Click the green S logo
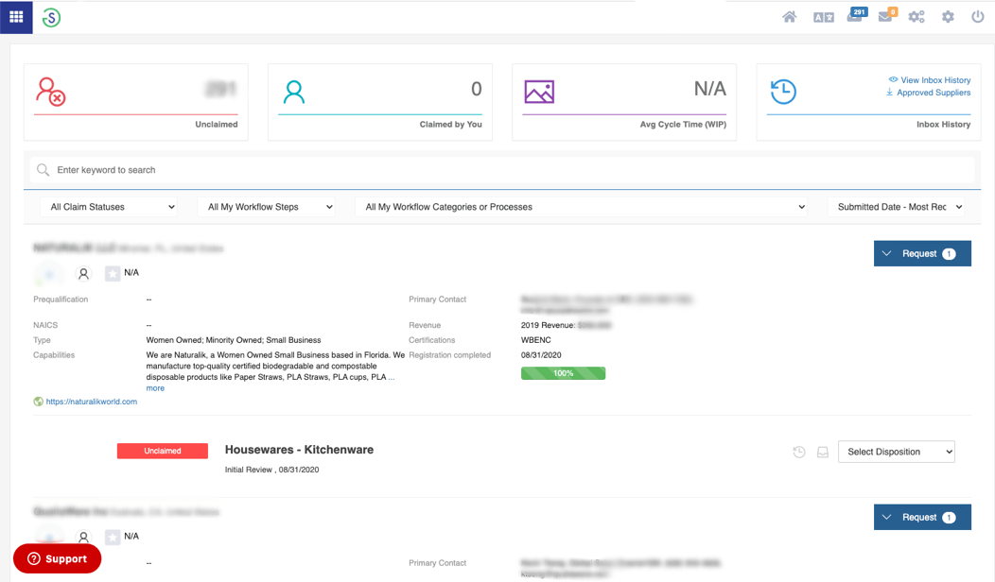Screen dimensions: 995x582 tap(51, 18)
